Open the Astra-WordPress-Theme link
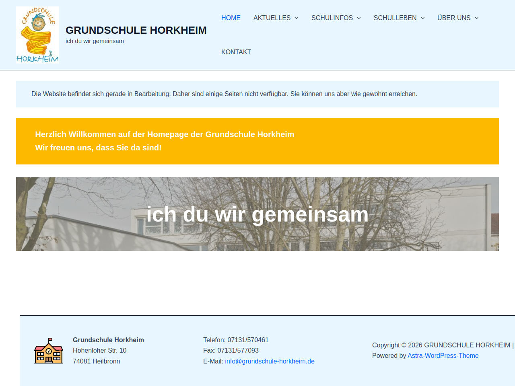 (x=443, y=355)
